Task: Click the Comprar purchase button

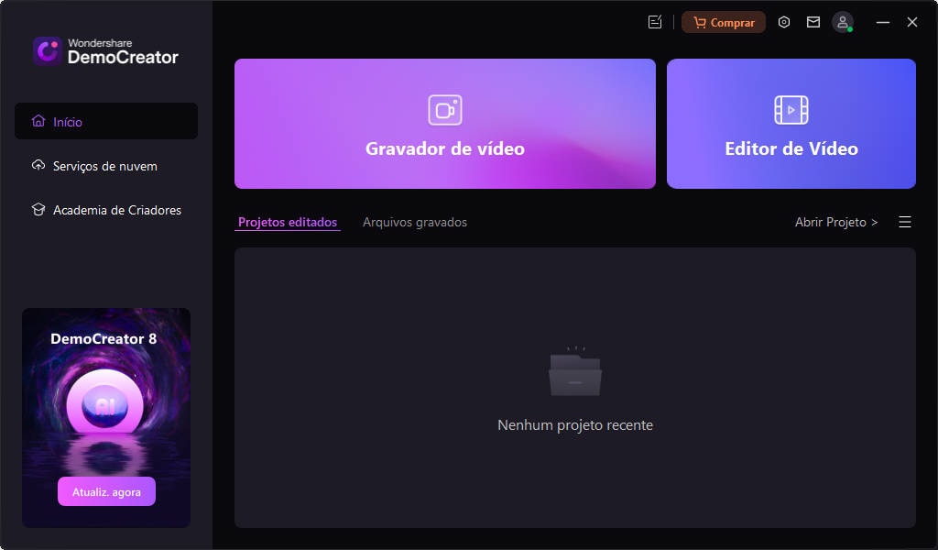Action: (724, 23)
